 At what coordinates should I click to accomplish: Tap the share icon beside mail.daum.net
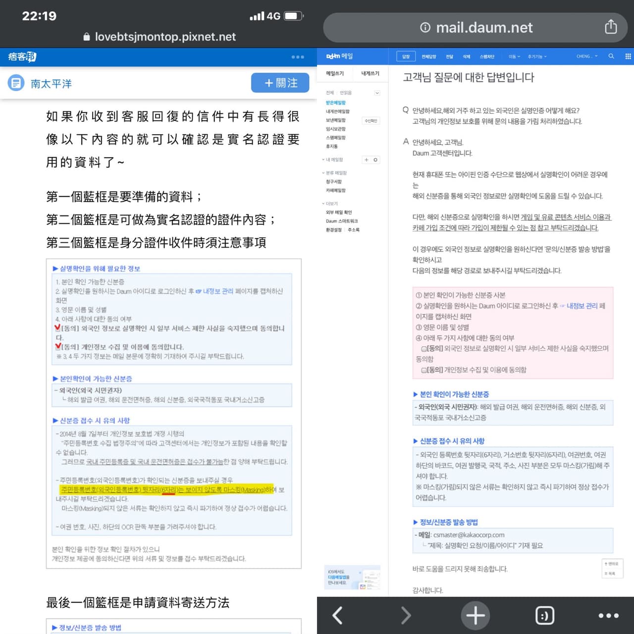point(611,27)
